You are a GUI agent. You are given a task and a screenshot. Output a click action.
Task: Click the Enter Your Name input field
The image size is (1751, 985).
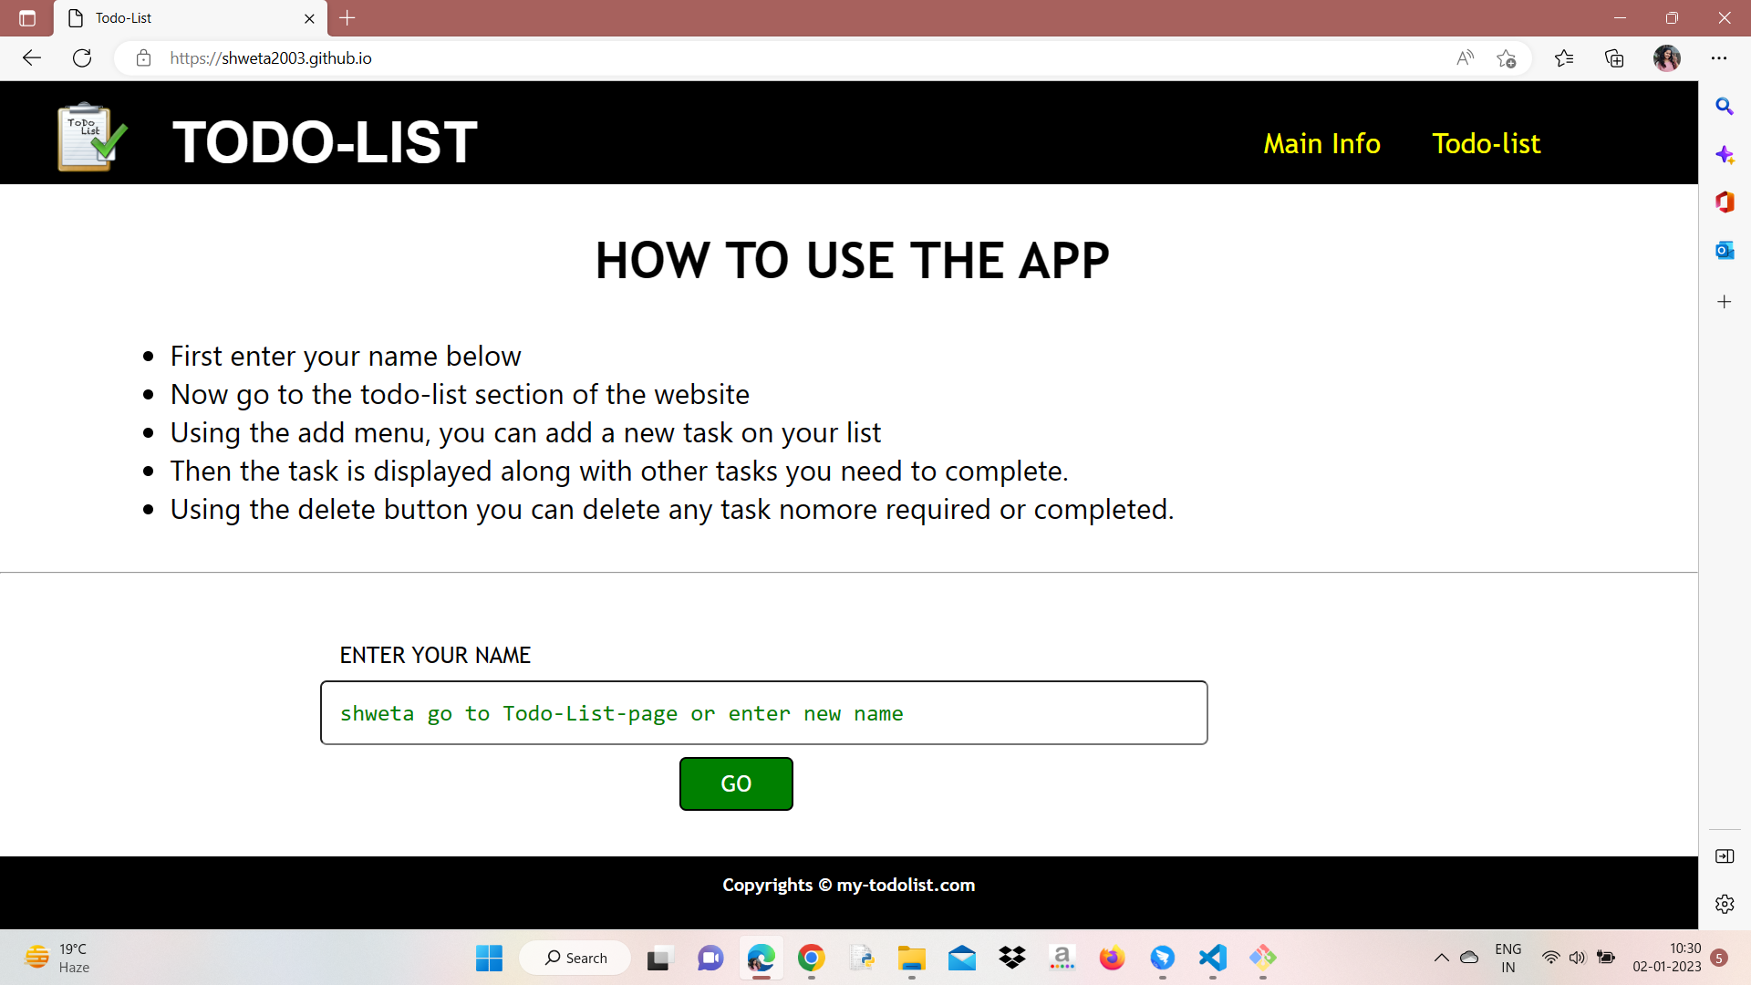click(x=763, y=712)
